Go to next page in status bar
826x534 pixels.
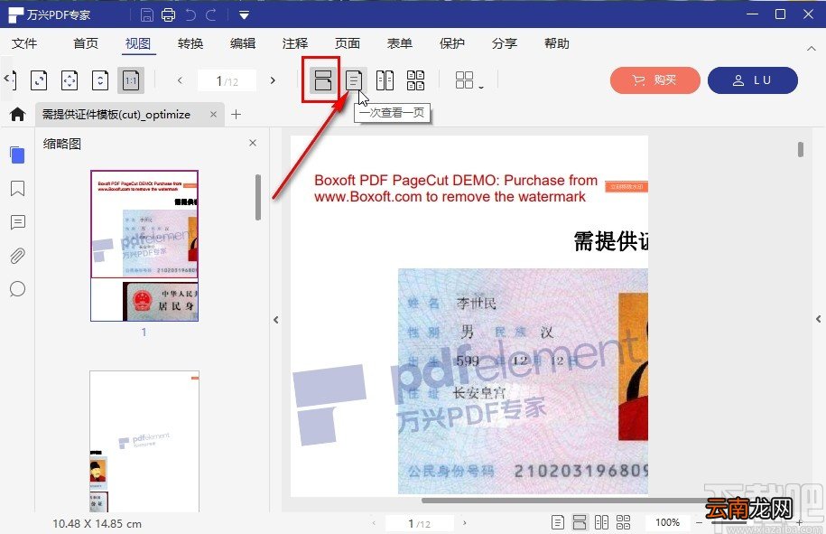[x=464, y=523]
